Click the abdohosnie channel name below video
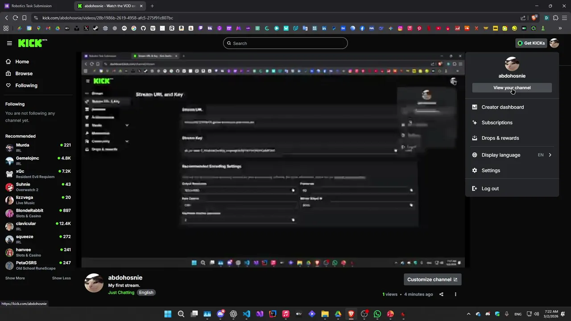The width and height of the screenshot is (571, 321). click(125, 278)
